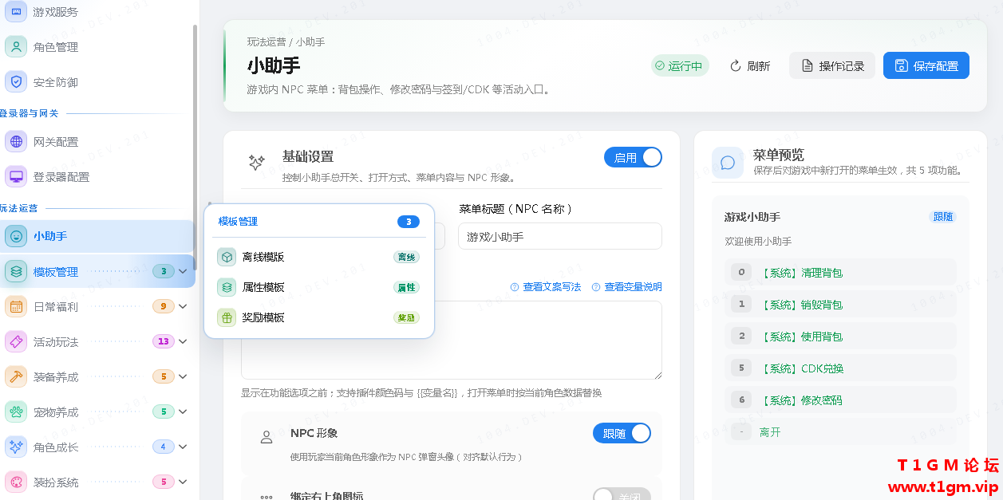
Task: Select 离线模板 from the popup menu
Action: pyautogui.click(x=319, y=257)
